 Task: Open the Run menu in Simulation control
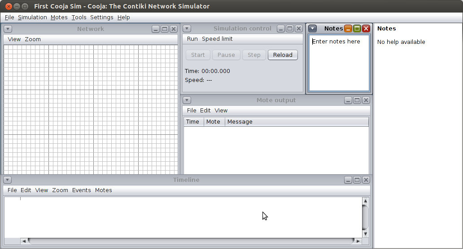(192, 39)
